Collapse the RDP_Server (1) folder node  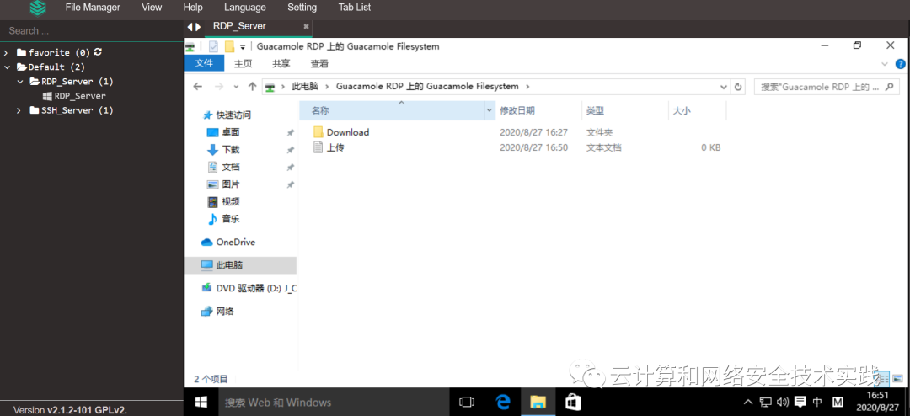19,81
